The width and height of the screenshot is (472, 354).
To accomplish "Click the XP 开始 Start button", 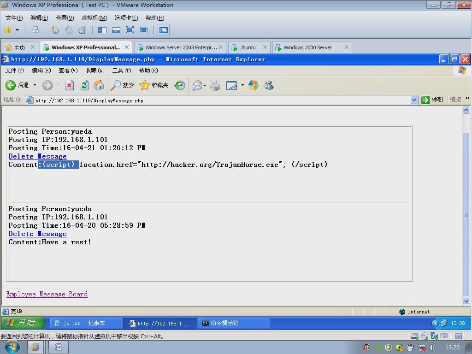I will 23,323.
